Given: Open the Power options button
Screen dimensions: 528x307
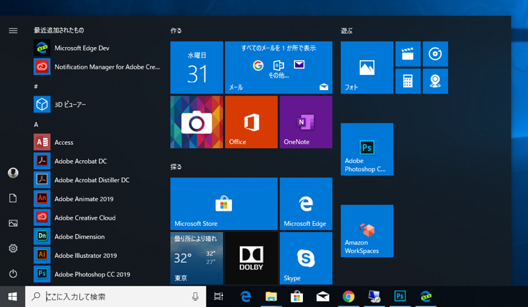Looking at the screenshot, I should pos(13,274).
